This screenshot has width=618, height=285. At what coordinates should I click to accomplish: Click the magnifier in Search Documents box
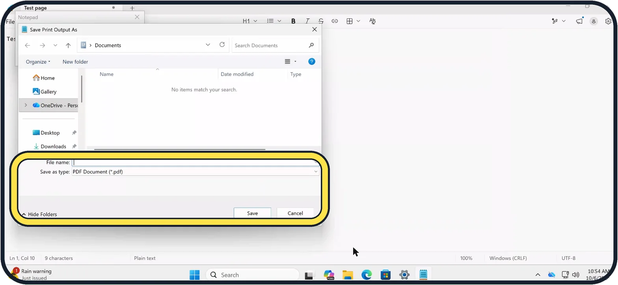(311, 46)
